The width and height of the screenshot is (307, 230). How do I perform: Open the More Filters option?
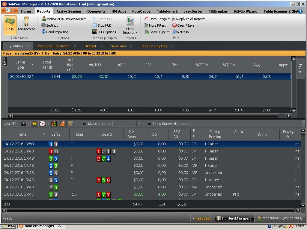[x=155, y=25]
